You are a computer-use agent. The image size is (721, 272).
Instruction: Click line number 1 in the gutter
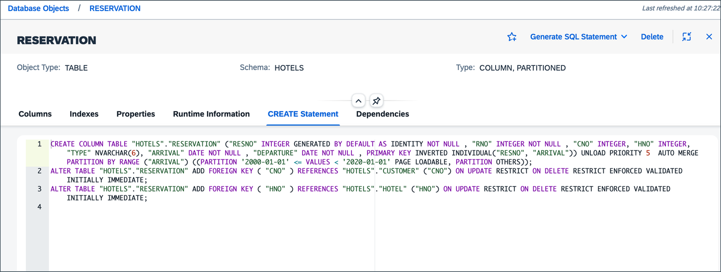coord(39,144)
